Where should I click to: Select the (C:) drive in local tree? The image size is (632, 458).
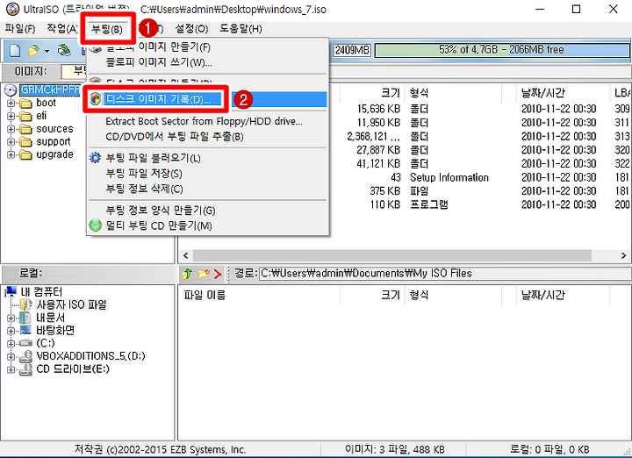(46, 343)
